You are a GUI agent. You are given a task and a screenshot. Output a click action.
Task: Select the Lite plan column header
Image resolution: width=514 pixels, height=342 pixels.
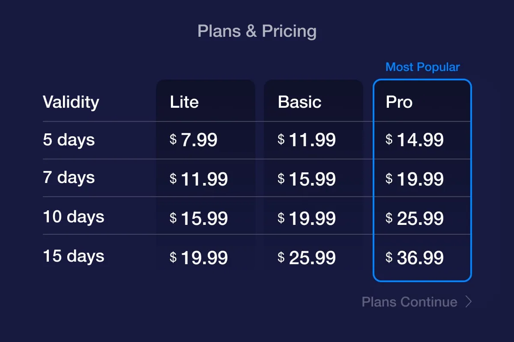point(184,102)
